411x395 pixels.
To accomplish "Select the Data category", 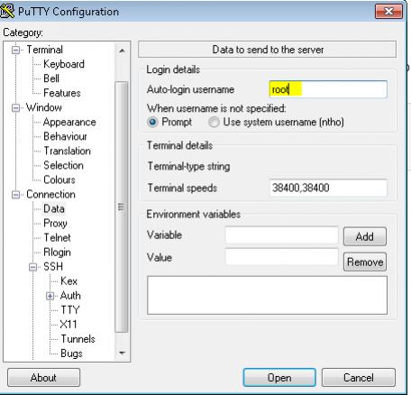I will pyautogui.click(x=54, y=208).
